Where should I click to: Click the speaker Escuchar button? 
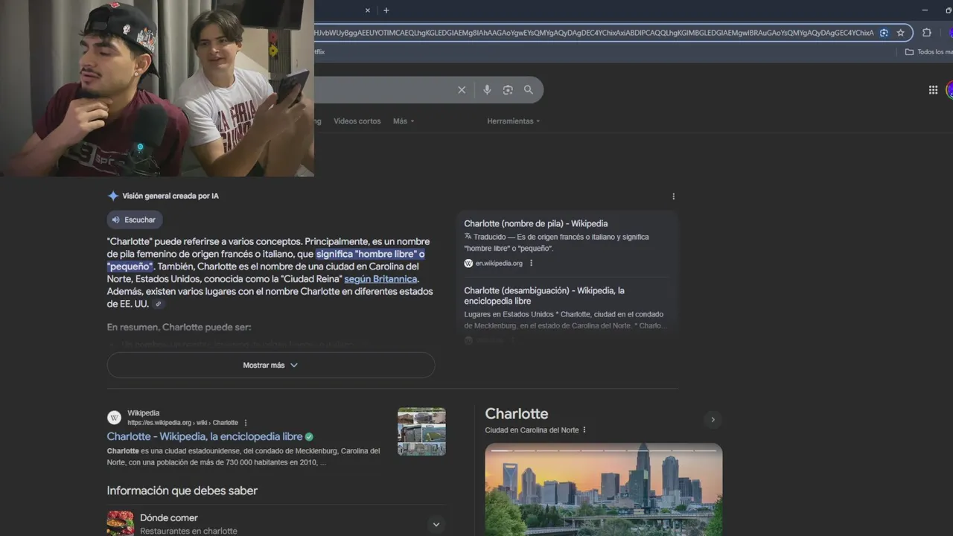point(135,220)
